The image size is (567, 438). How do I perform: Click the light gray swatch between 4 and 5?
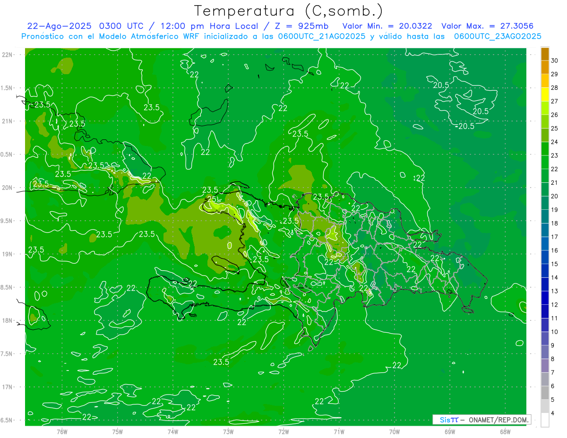click(x=545, y=406)
